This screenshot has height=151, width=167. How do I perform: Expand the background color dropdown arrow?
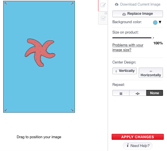(160, 22)
